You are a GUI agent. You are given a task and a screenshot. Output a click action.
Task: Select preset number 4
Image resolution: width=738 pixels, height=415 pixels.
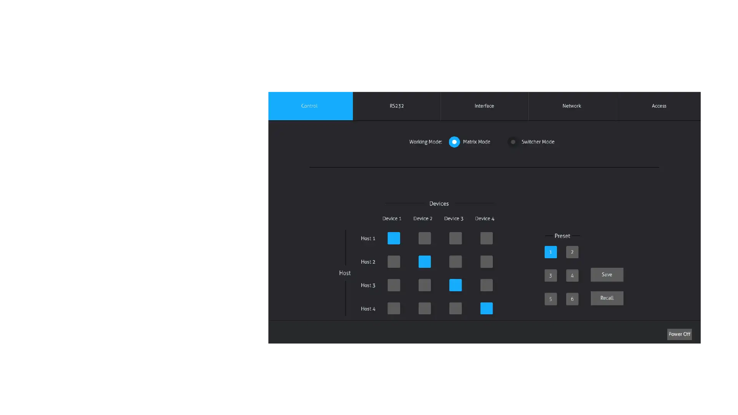click(572, 276)
